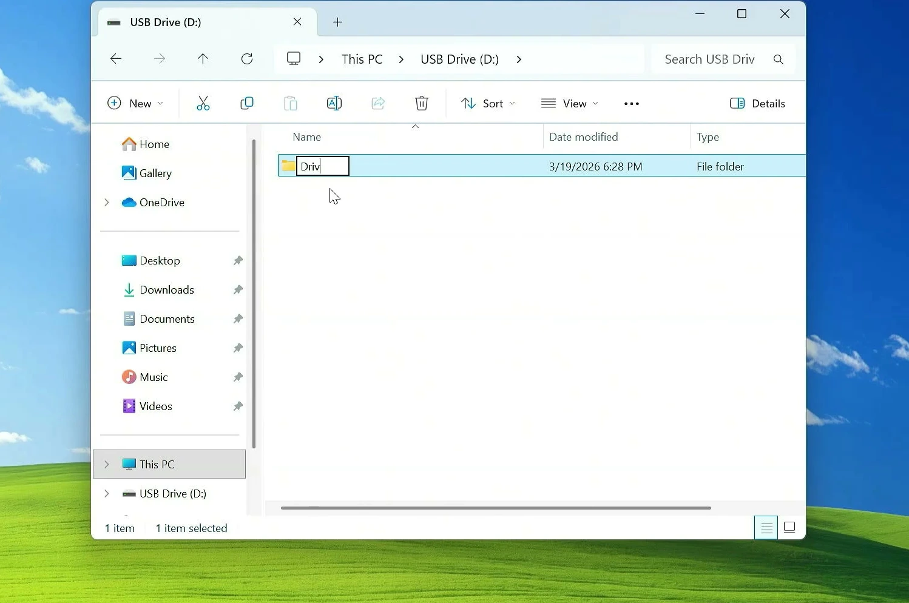This screenshot has width=909, height=603.
Task: Expand the This PC tree node
Action: click(107, 464)
